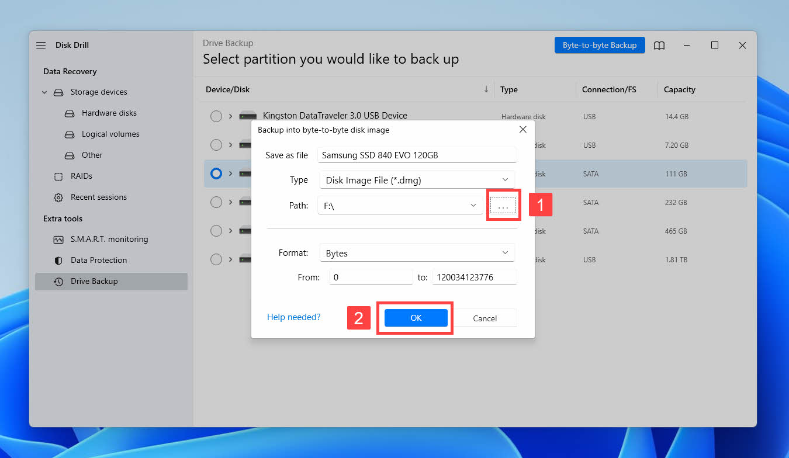Open the book-shaped help guide icon
Viewport: 789px width, 458px height.
coord(659,45)
